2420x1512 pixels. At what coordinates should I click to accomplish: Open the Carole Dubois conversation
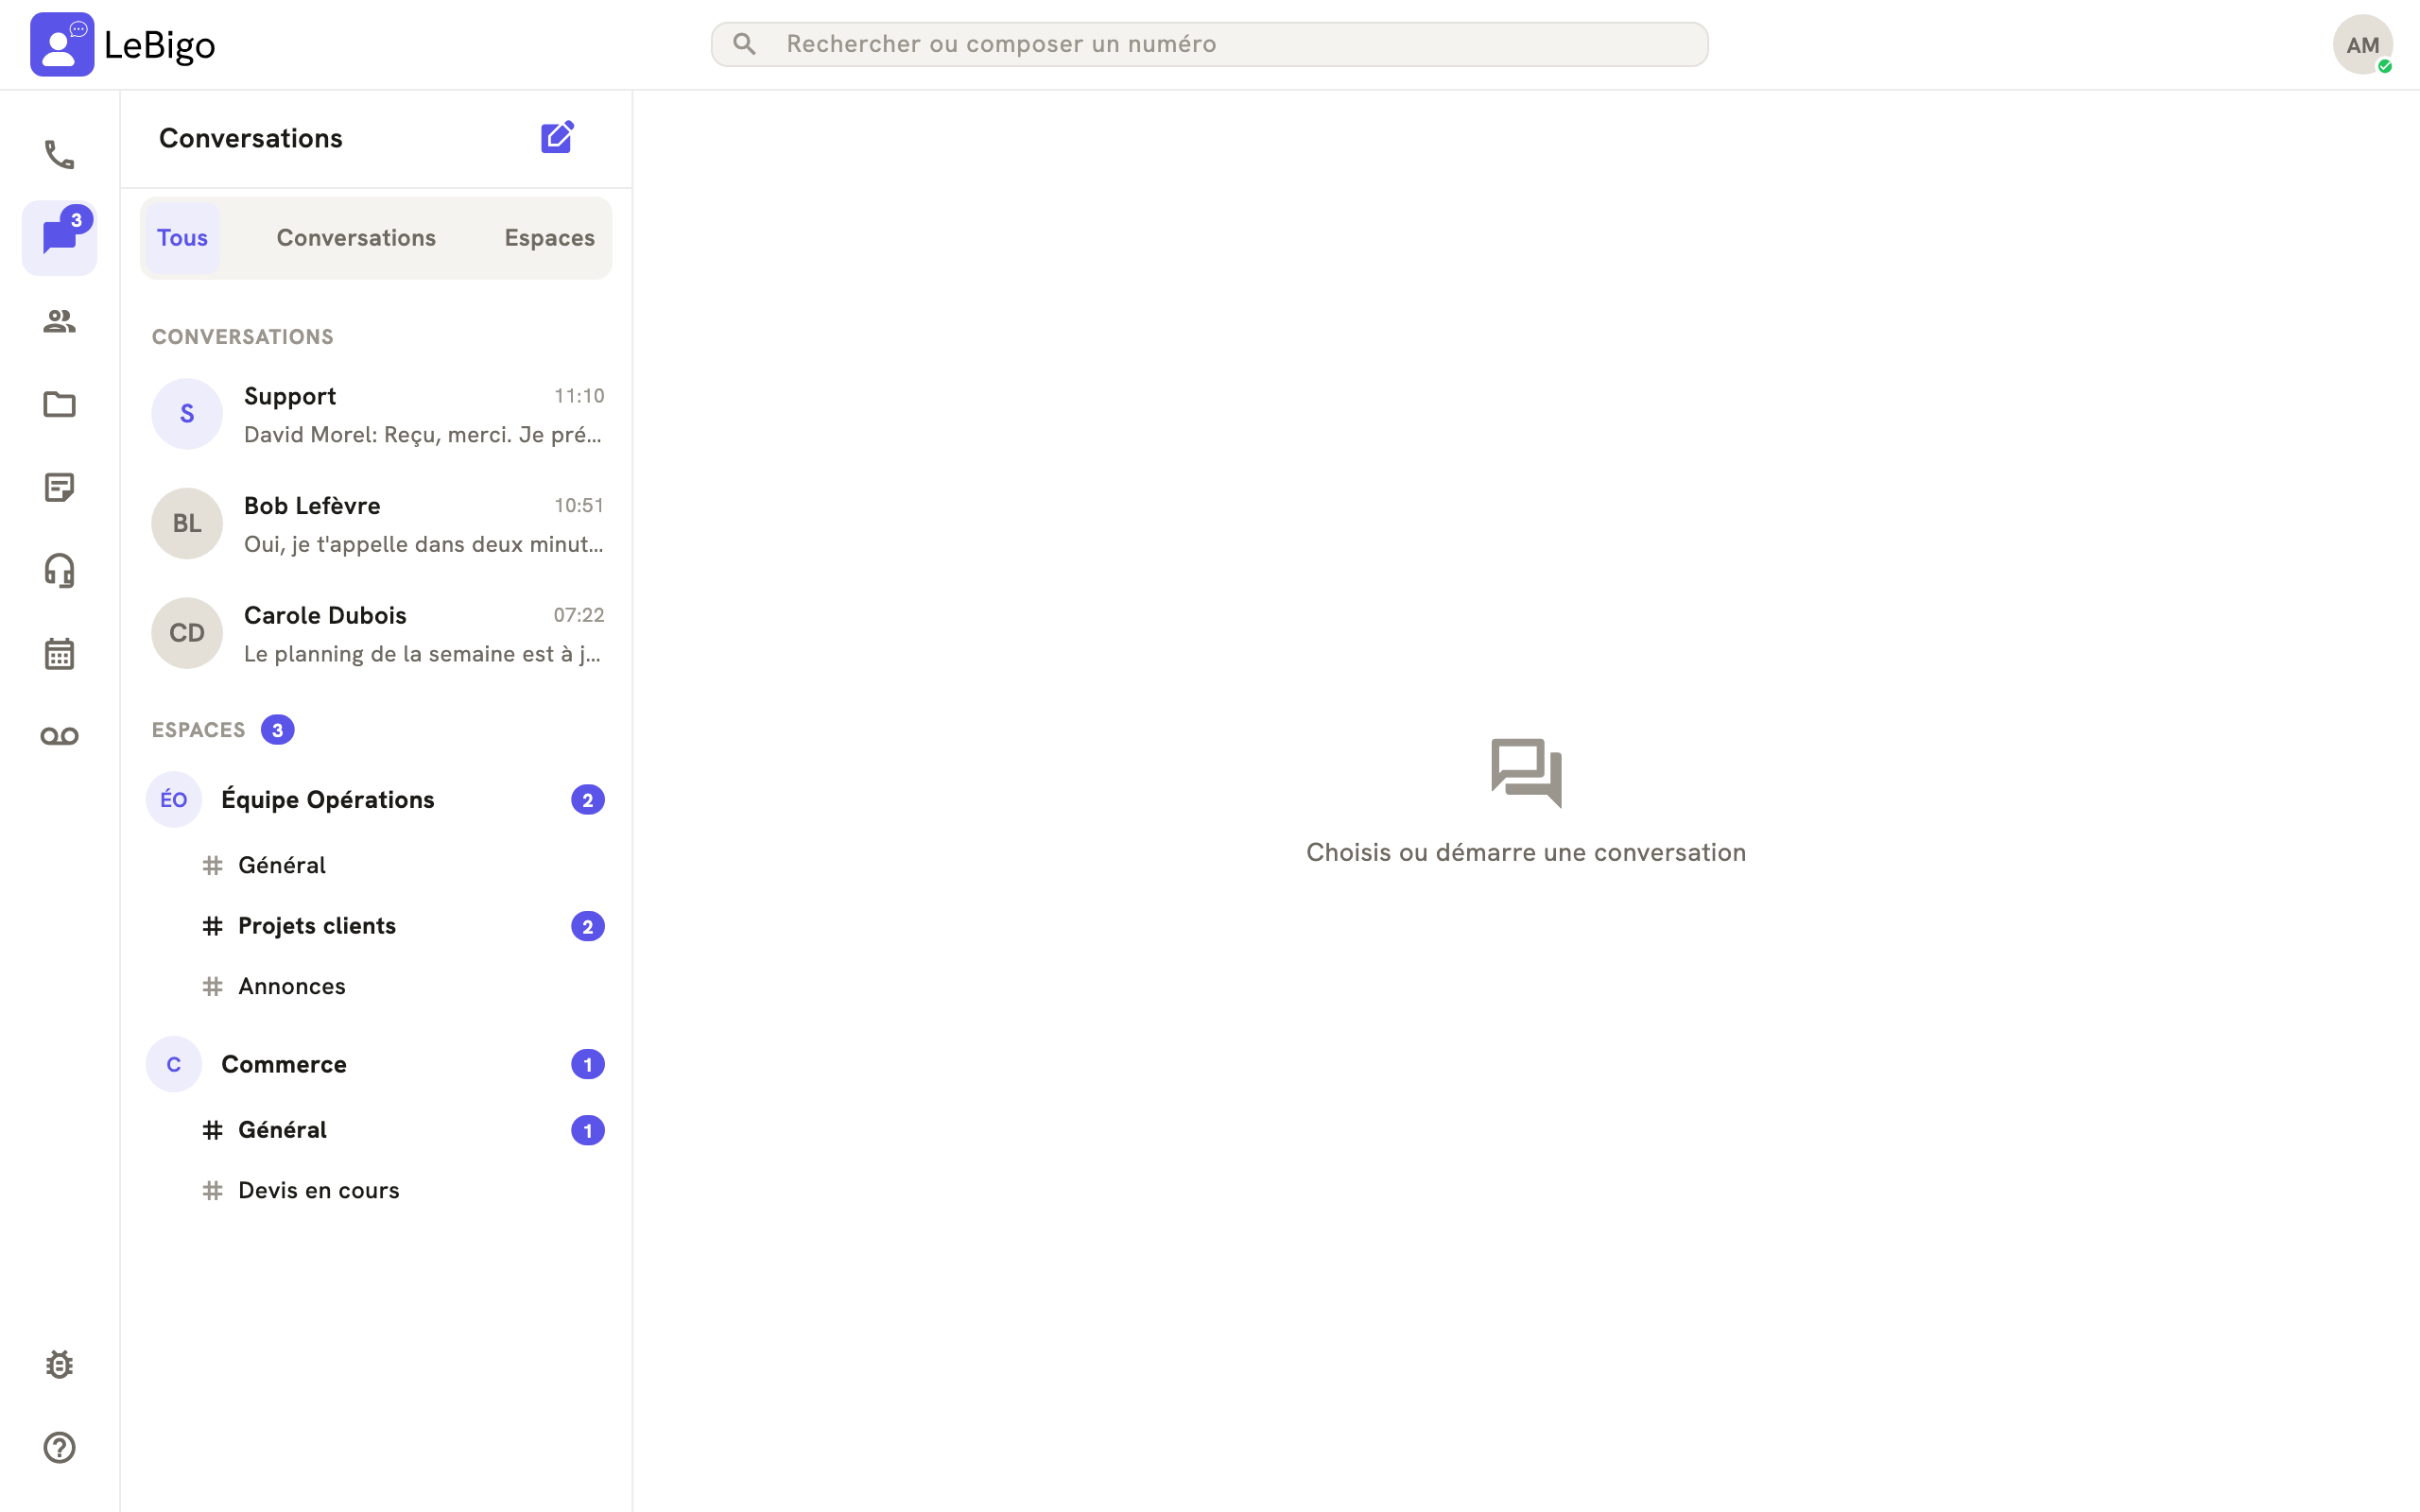click(377, 634)
